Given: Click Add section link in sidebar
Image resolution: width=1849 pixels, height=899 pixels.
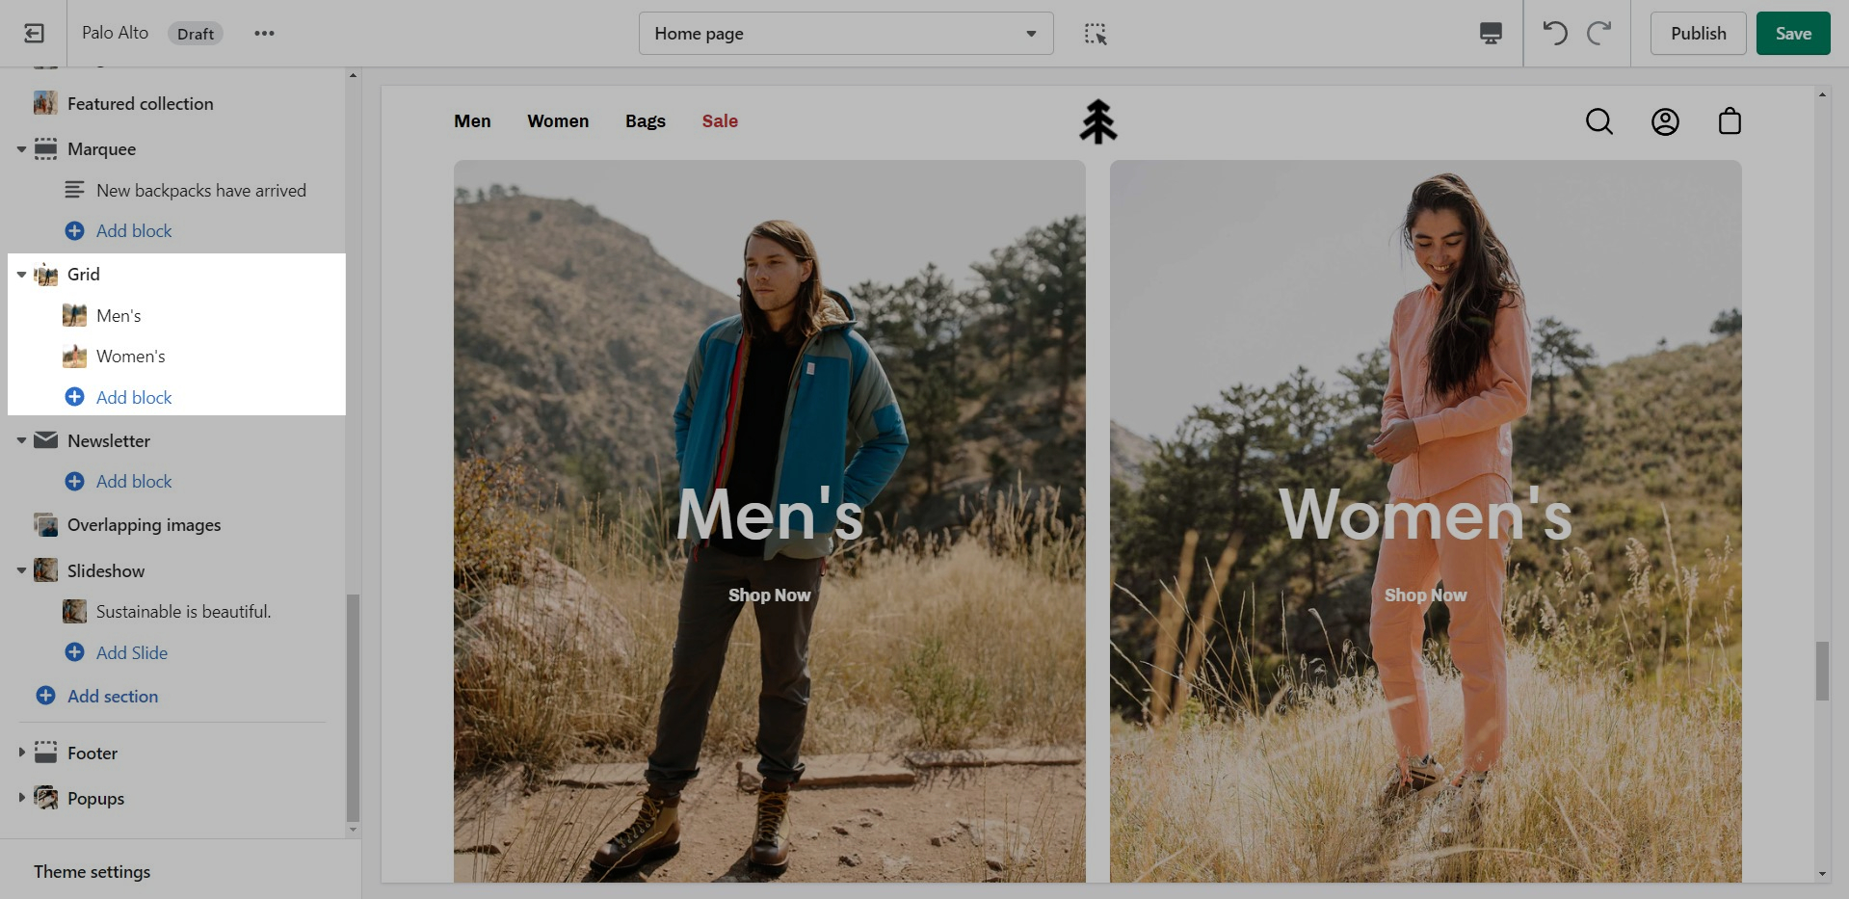Looking at the screenshot, I should pos(112,696).
